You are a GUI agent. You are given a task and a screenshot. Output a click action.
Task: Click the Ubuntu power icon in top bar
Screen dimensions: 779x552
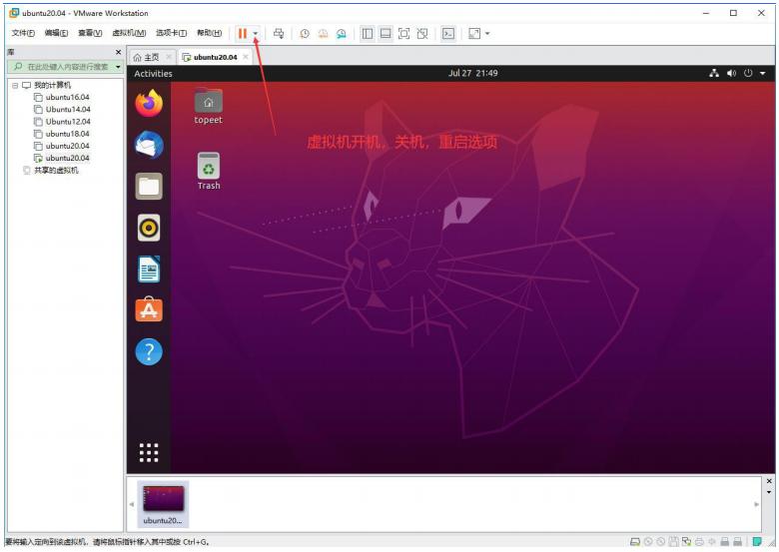pyautogui.click(x=748, y=73)
